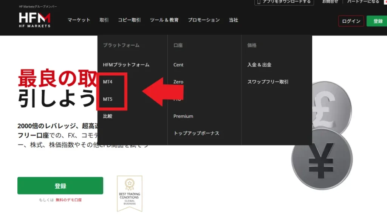
Task: Click the phone icon beside アプリをダウンロードする
Action: click(x=259, y=2)
